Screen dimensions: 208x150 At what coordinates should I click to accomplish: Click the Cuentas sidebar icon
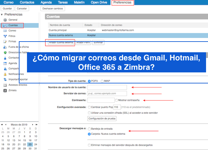[x=5, y=25]
